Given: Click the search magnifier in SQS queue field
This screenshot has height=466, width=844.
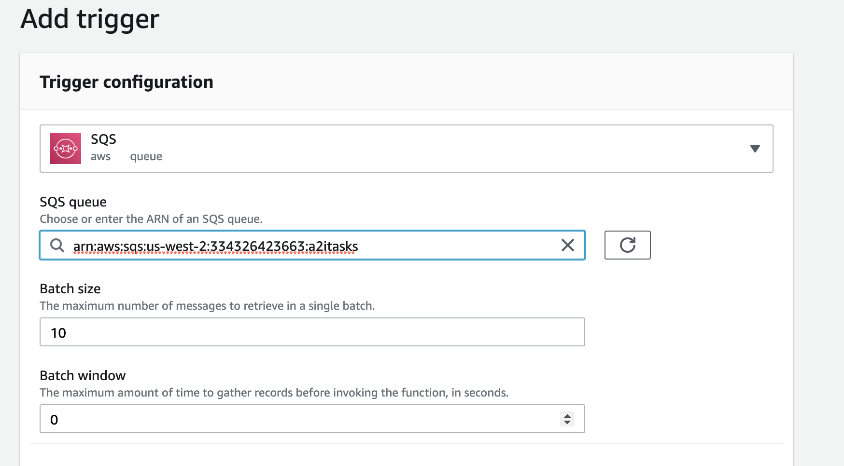Looking at the screenshot, I should point(57,246).
